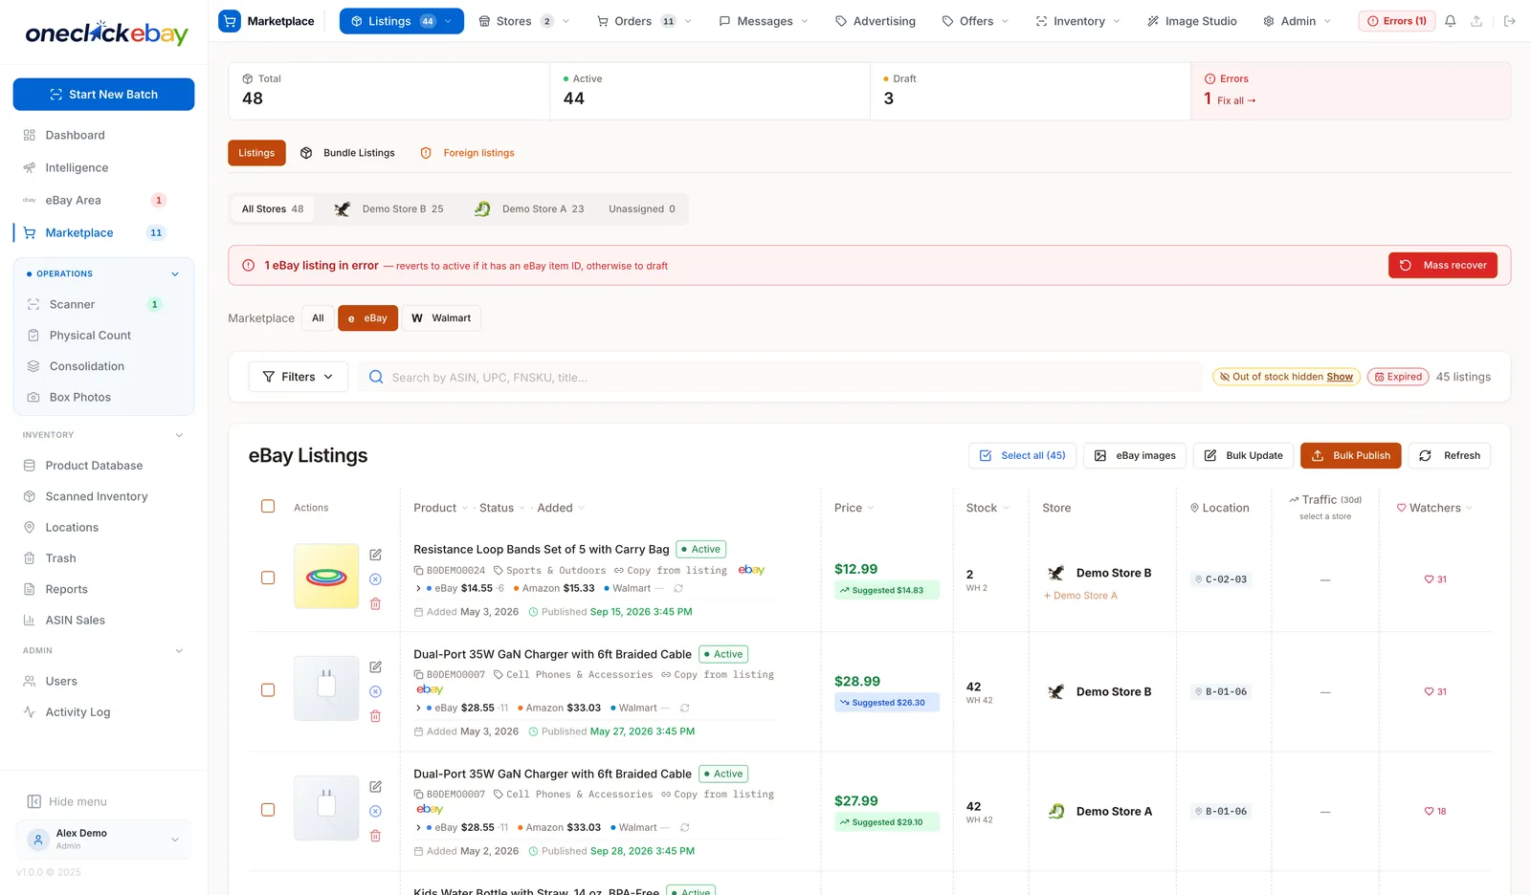
Task: Switch to Foreign listings tab
Action: click(x=468, y=153)
